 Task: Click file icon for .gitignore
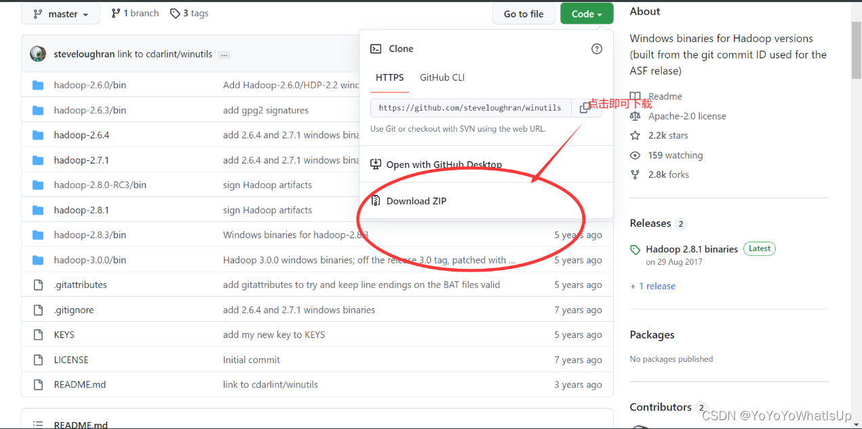(38, 310)
